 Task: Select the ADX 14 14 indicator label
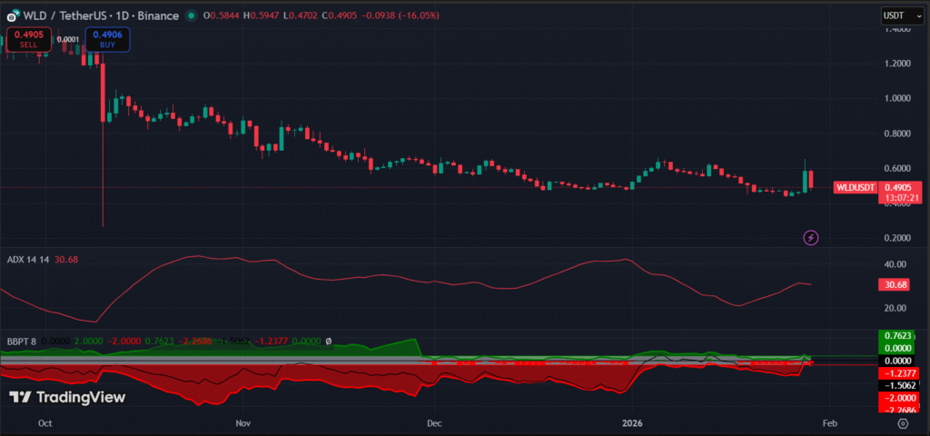click(29, 259)
